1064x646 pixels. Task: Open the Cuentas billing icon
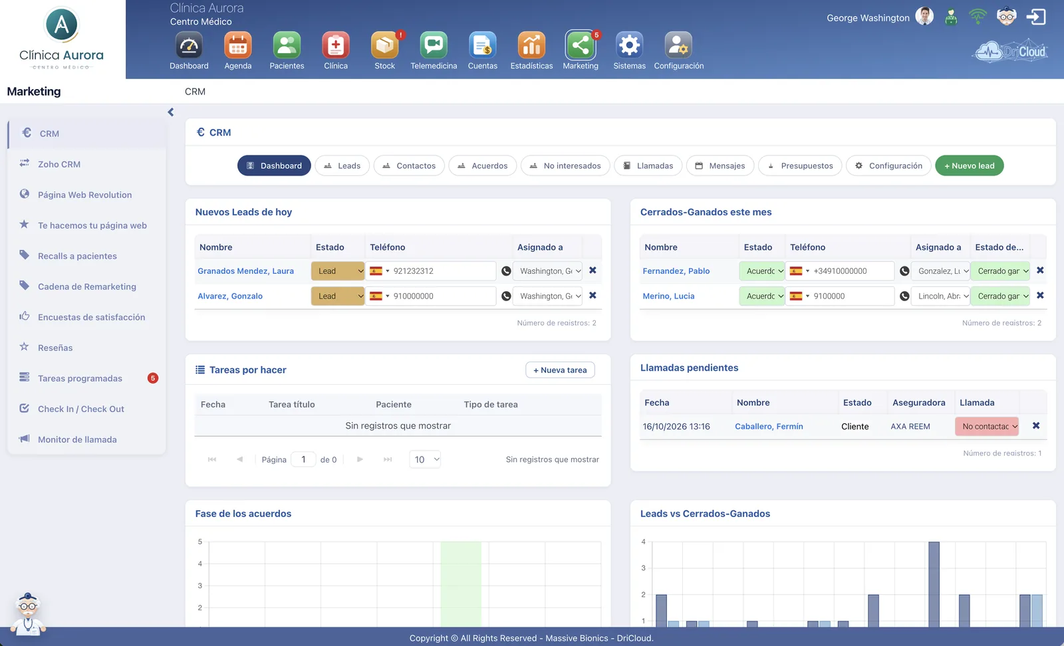click(483, 46)
